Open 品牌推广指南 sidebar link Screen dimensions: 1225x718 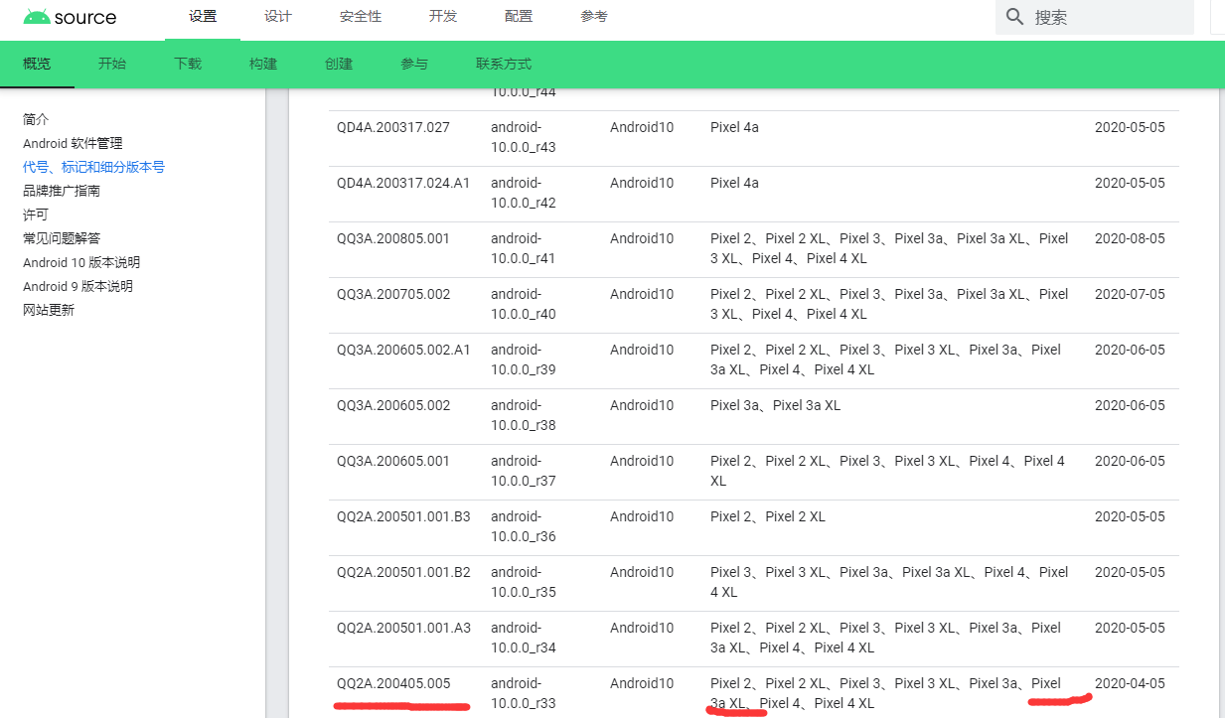[x=62, y=191]
